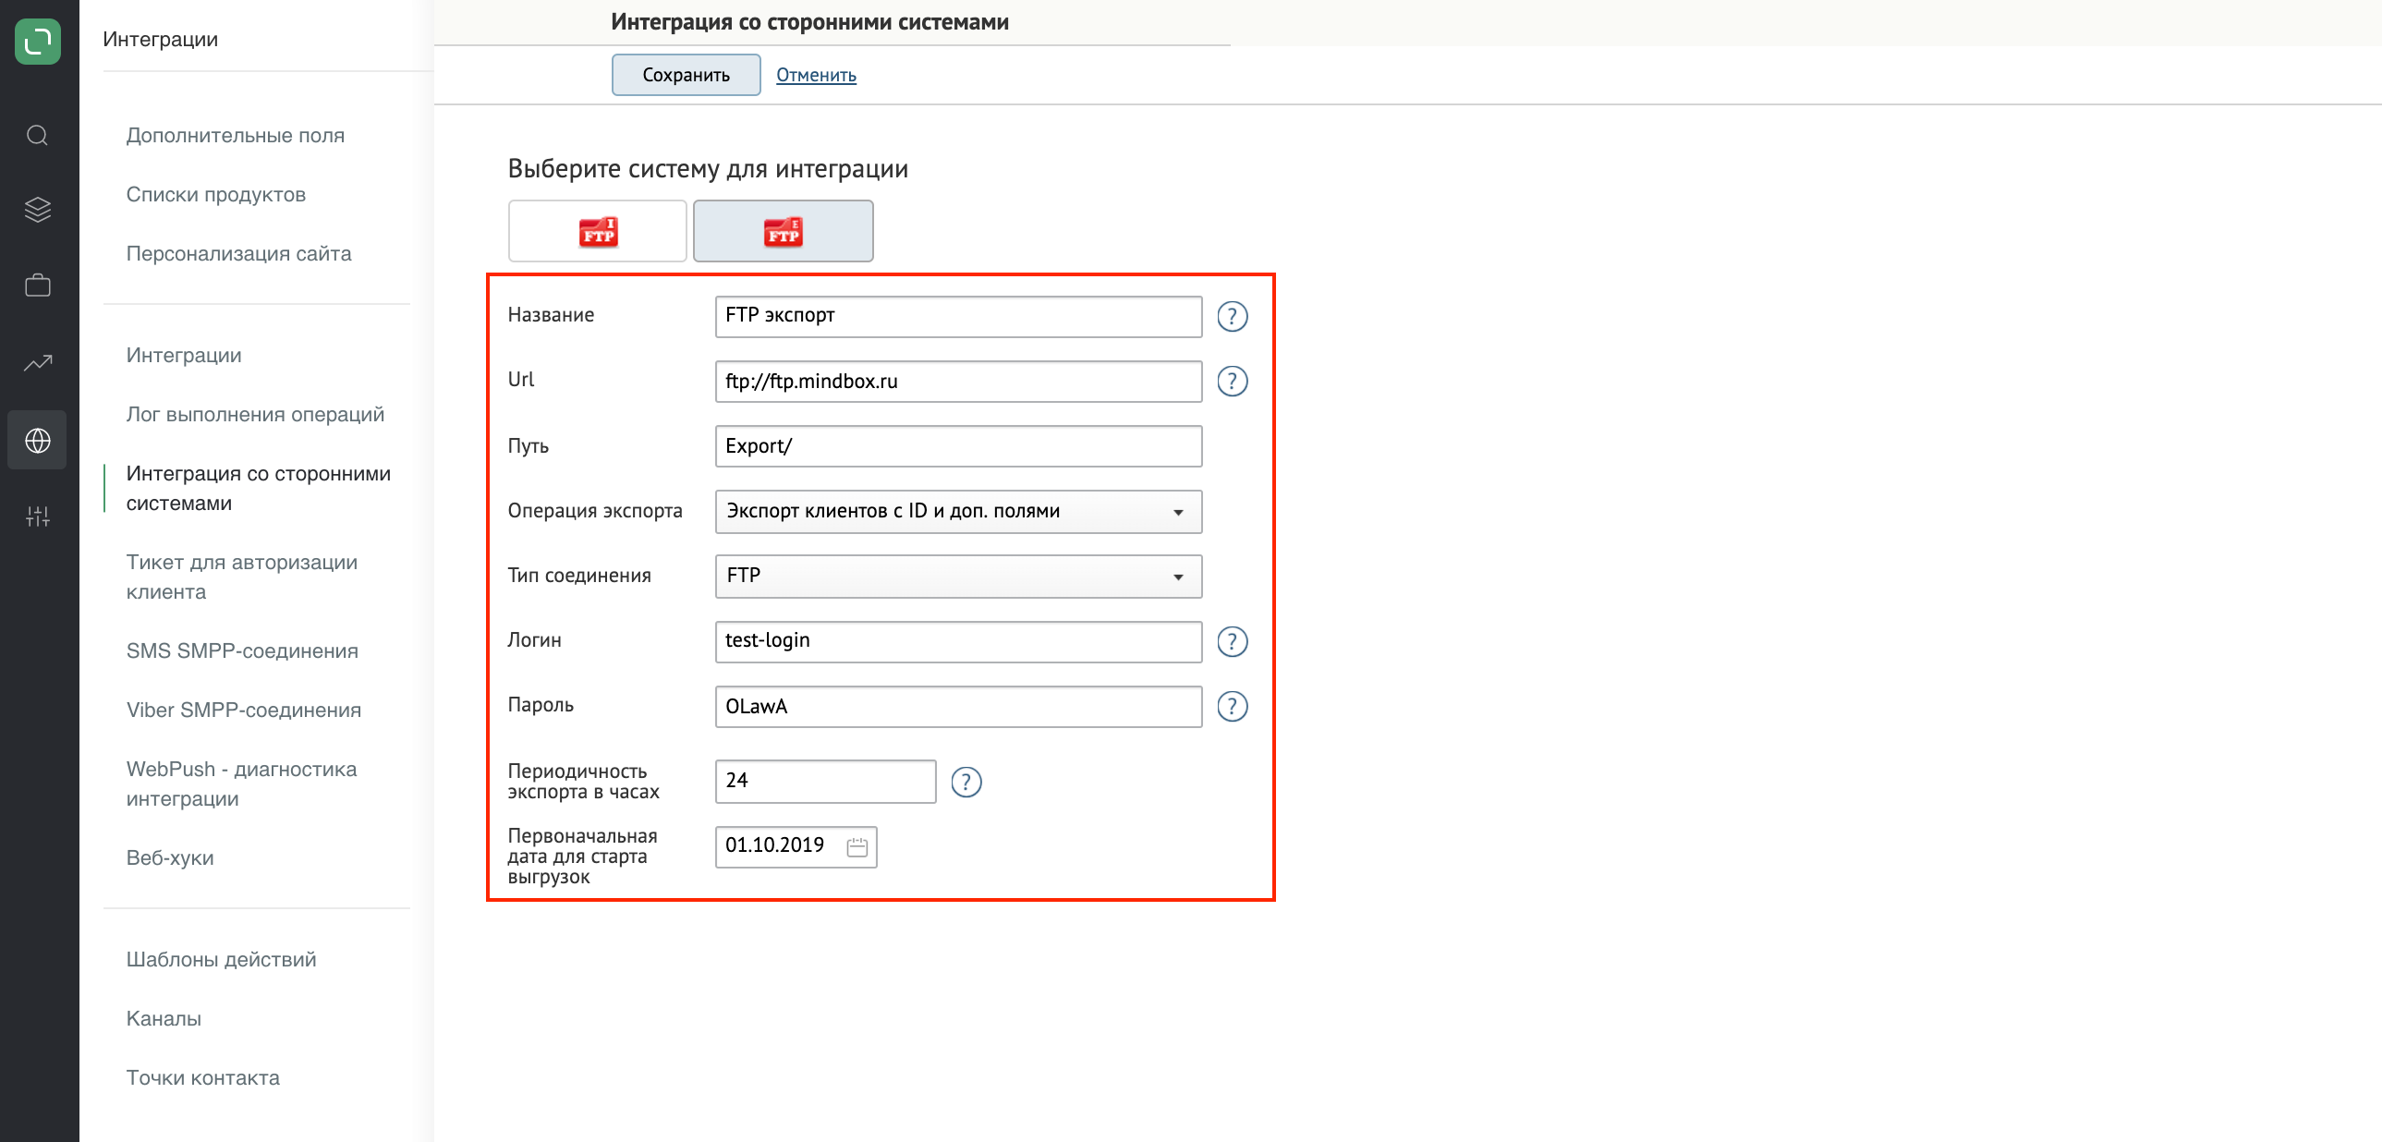Screen dimensions: 2382x1142
Task: Expand the Операция экспорта dropdown
Action: pos(958,511)
